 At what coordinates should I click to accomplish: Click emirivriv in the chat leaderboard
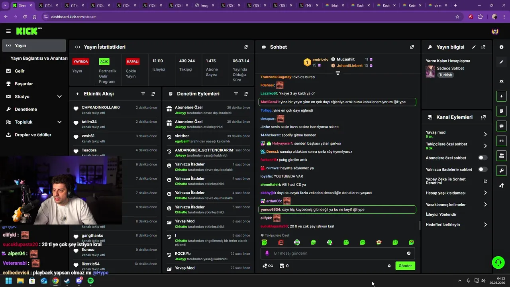pyautogui.click(x=320, y=60)
